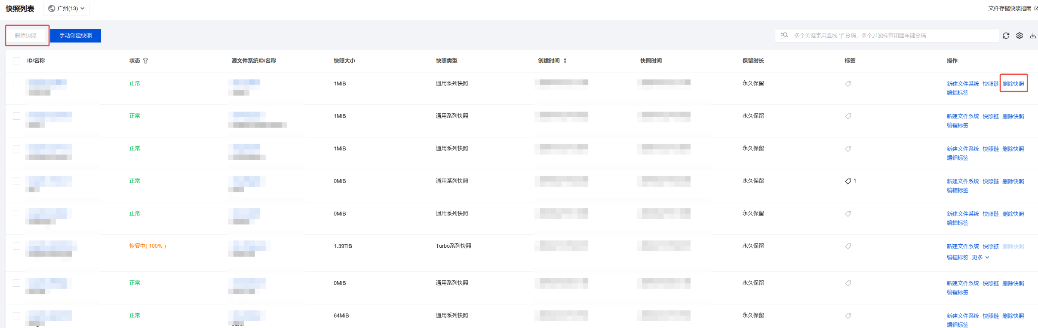Click 手动创建快照 button
The width and height of the screenshot is (1038, 328).
[x=76, y=36]
